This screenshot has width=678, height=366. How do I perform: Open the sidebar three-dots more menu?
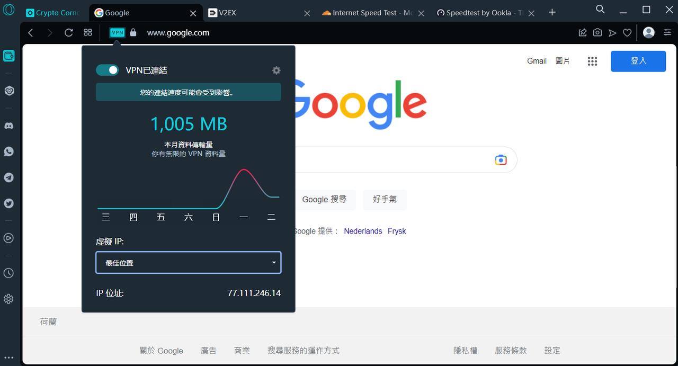pos(8,358)
